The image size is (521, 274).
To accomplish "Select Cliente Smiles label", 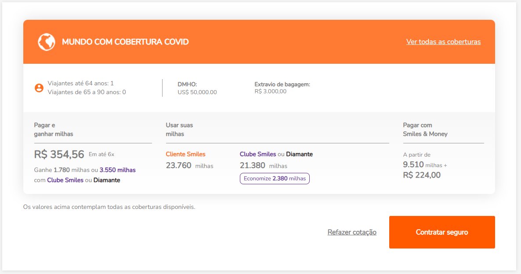I will click(185, 154).
